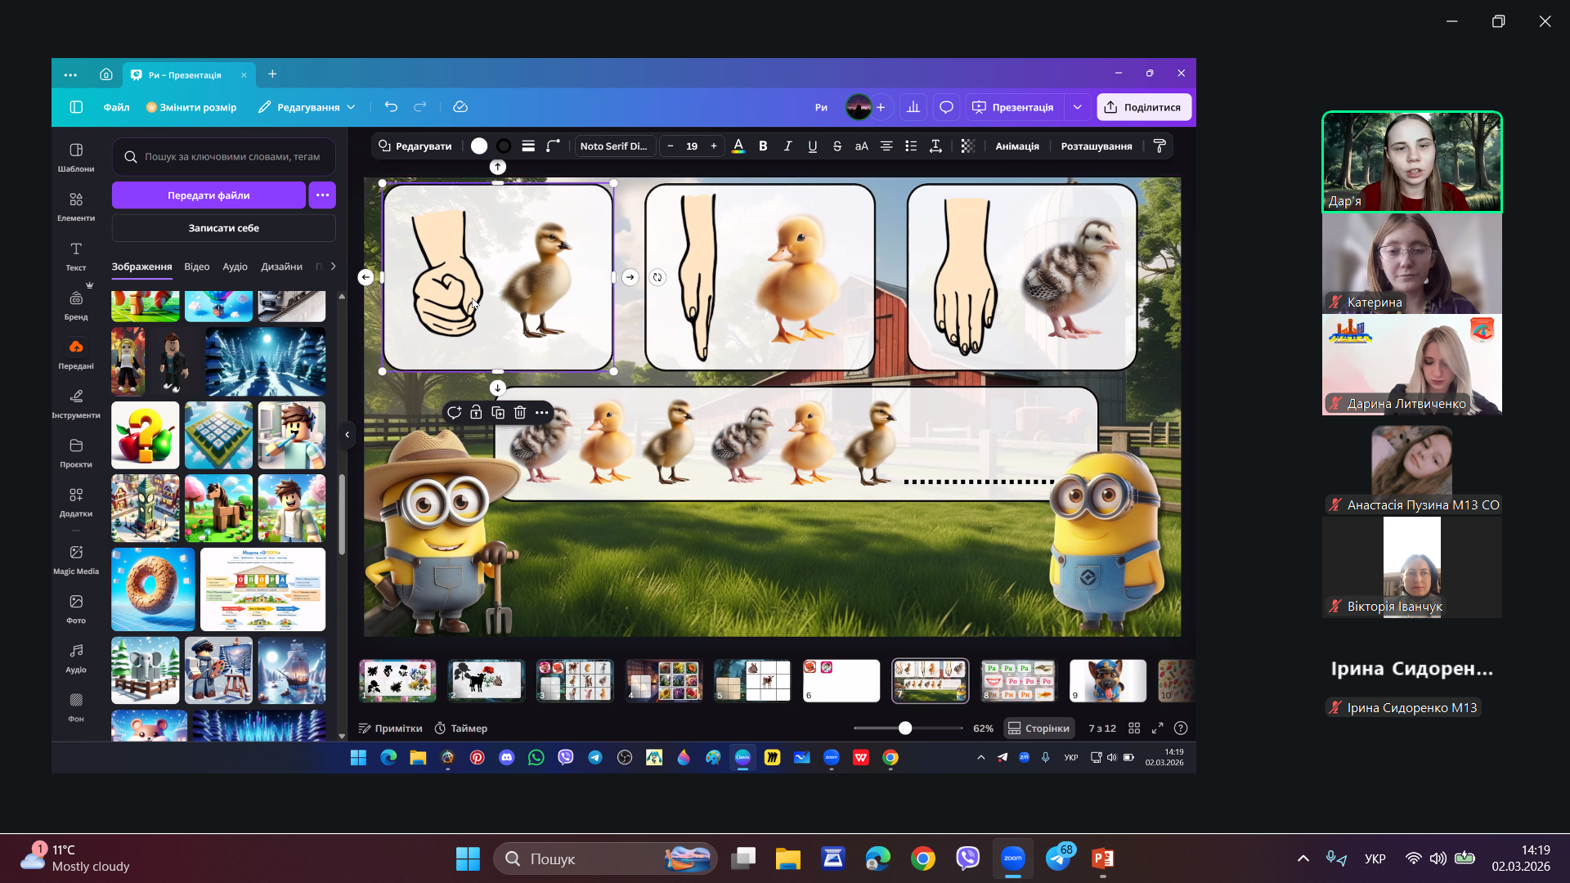Screen dimensions: 1570x883
Task: Click the Share button
Action: 1143,107
